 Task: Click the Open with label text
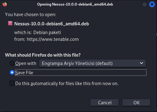tap(26, 63)
